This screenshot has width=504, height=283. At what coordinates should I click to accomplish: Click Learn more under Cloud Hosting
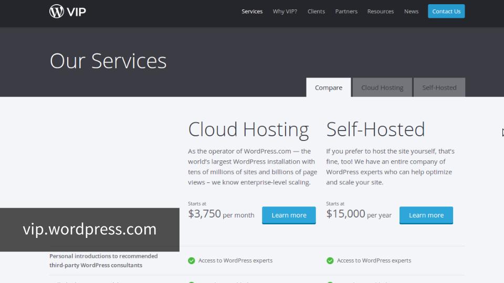click(x=289, y=215)
